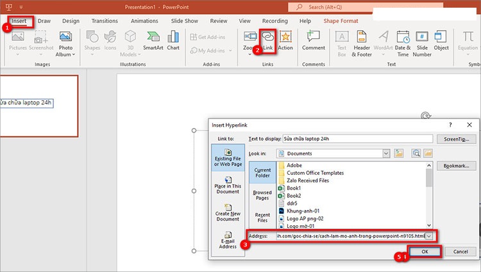The width and height of the screenshot is (481, 272).
Task: Click the Browse for File icon
Action: (x=428, y=154)
